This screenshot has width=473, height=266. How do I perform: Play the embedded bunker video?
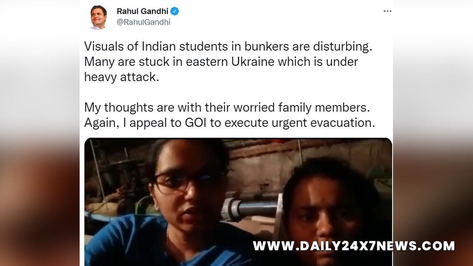(x=238, y=202)
